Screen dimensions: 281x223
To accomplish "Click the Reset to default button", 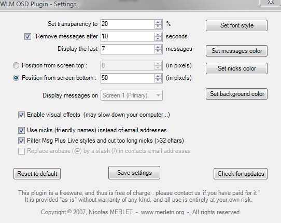I will pos(37,174).
